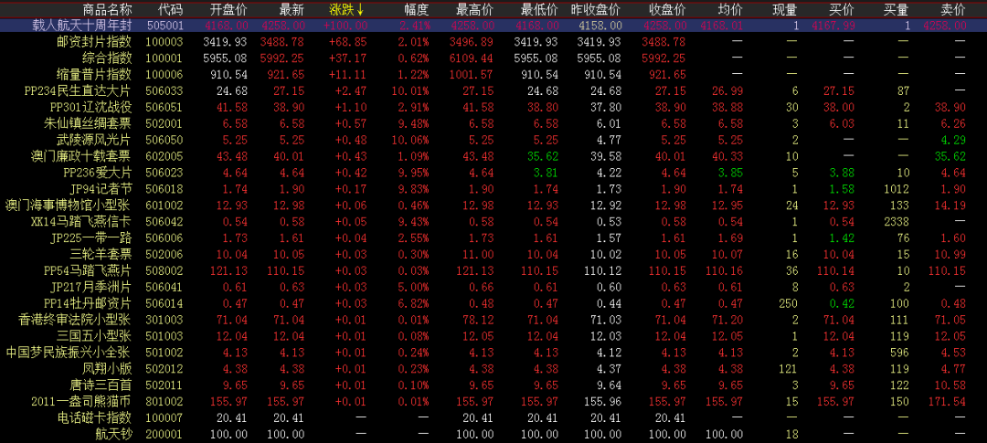The width and height of the screenshot is (987, 443).
Task: Click the +68.85 change value
Action: [349, 41]
